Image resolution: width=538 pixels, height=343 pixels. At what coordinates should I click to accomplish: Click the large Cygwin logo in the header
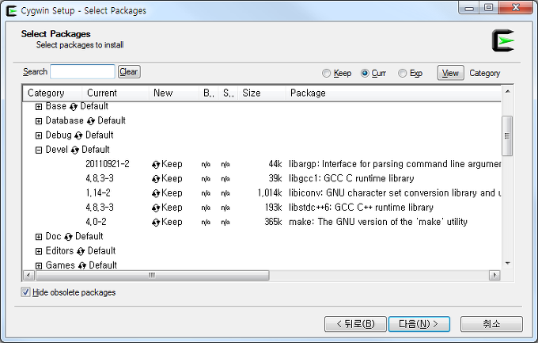tap(503, 40)
